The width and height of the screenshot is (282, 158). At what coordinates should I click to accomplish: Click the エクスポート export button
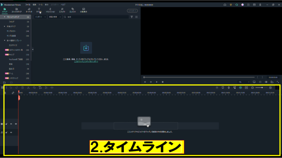[133, 11]
